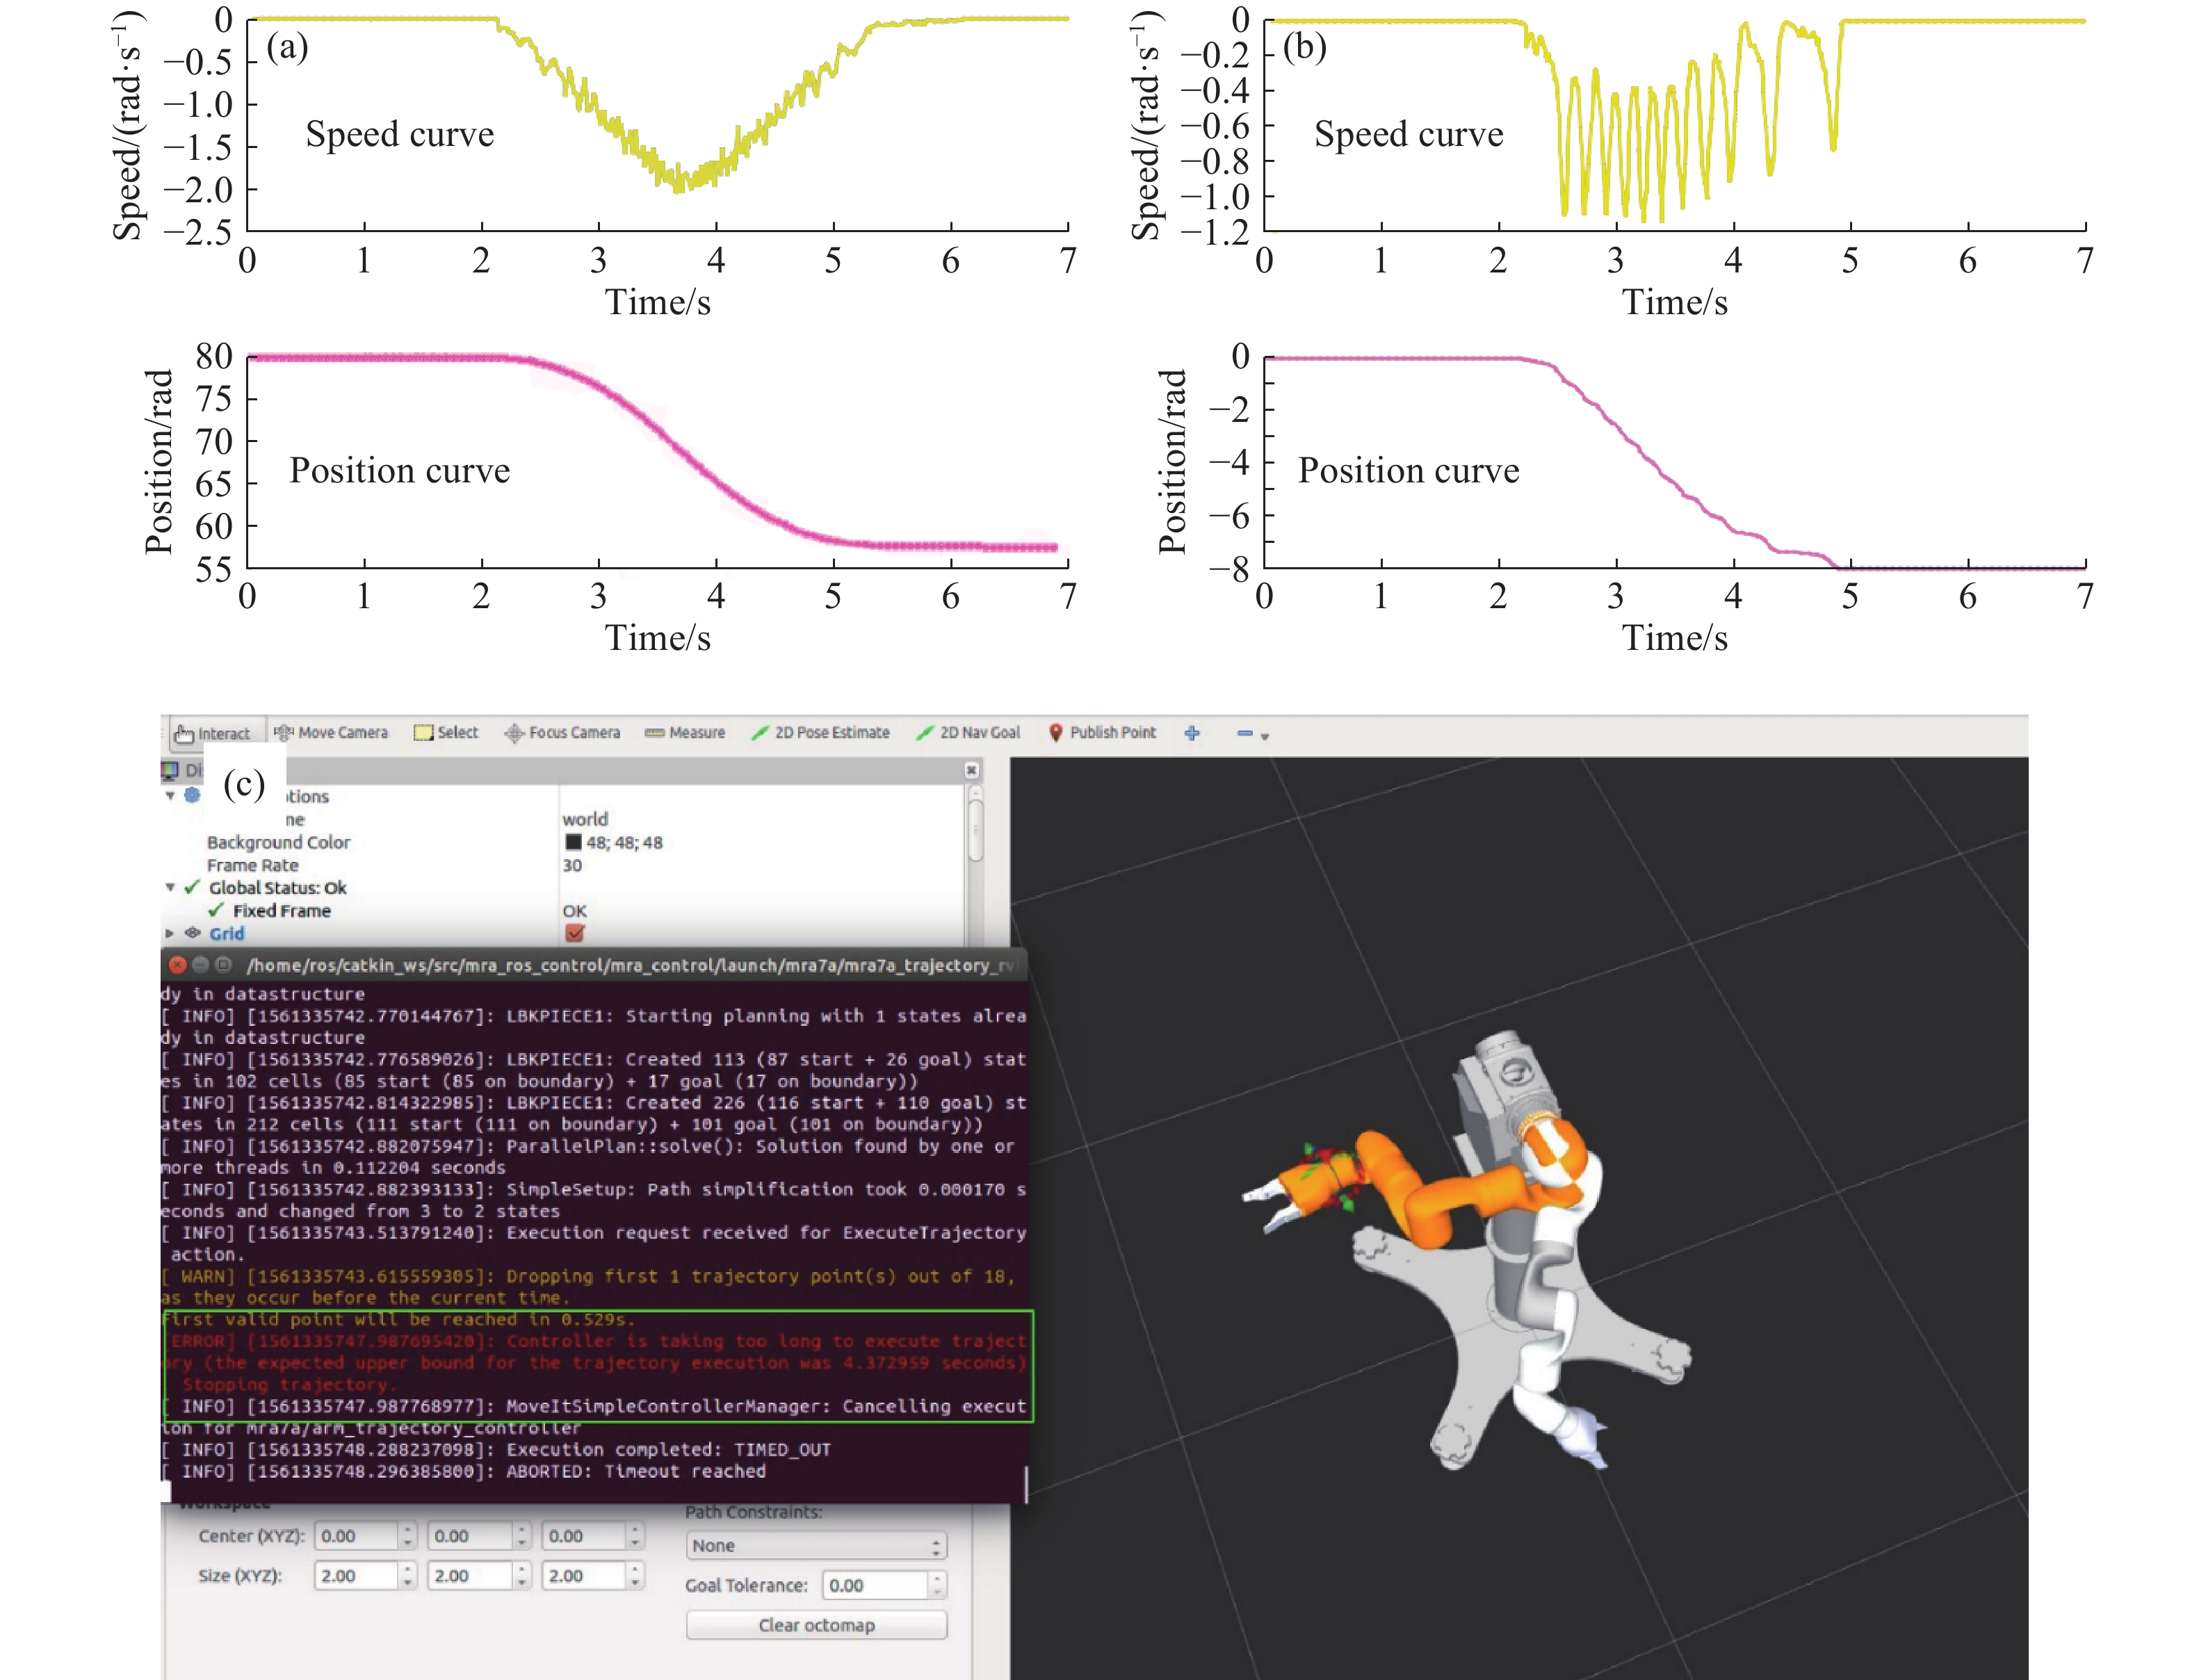
Task: Open the background color swatch 48;48;48
Action: click(574, 842)
